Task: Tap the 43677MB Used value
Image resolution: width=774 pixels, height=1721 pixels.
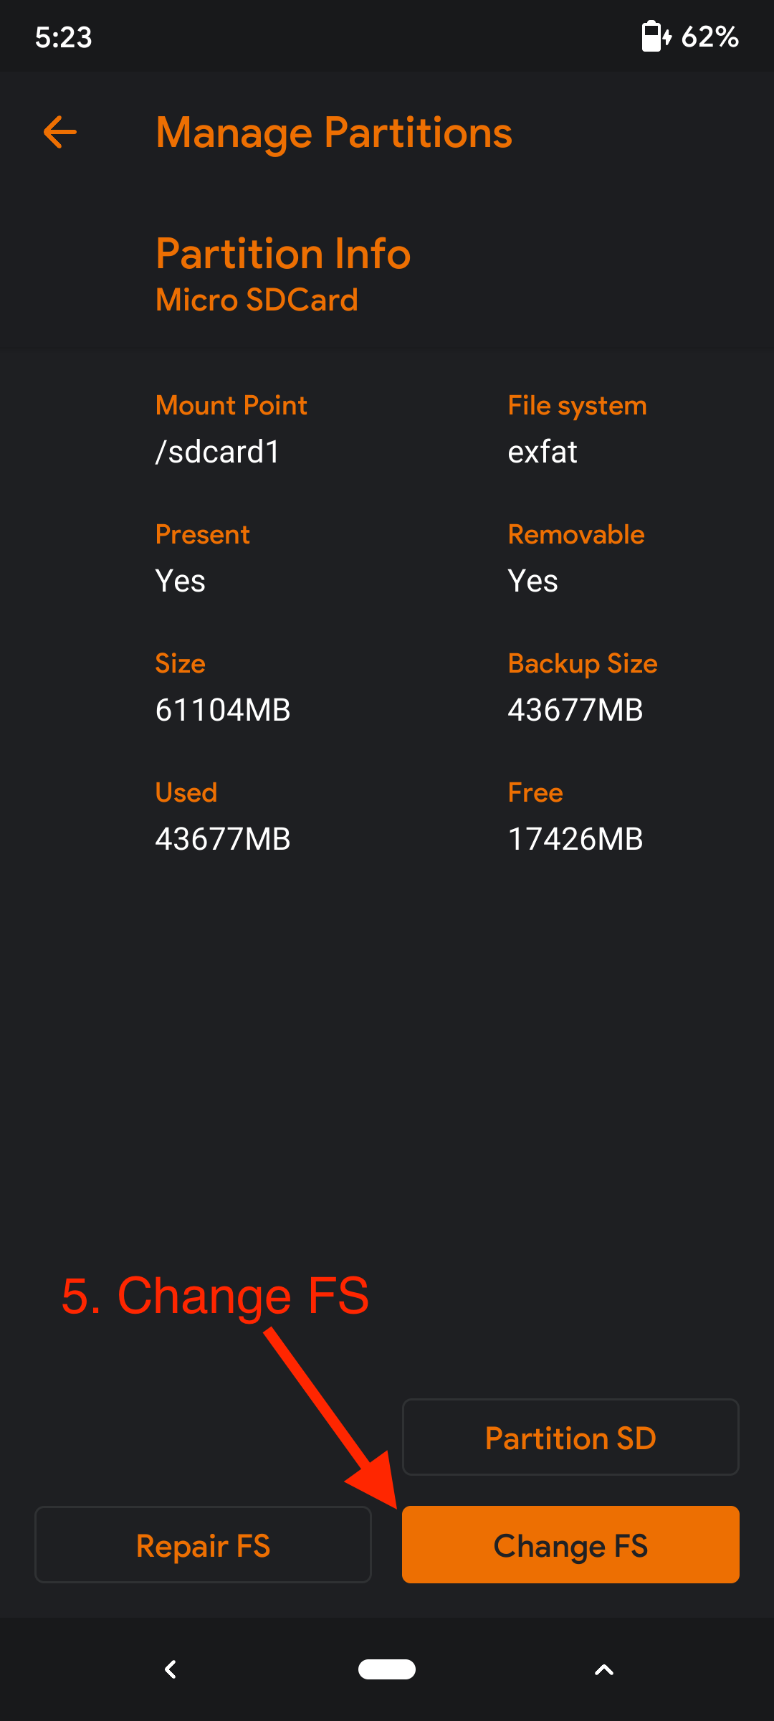Action: (x=223, y=839)
